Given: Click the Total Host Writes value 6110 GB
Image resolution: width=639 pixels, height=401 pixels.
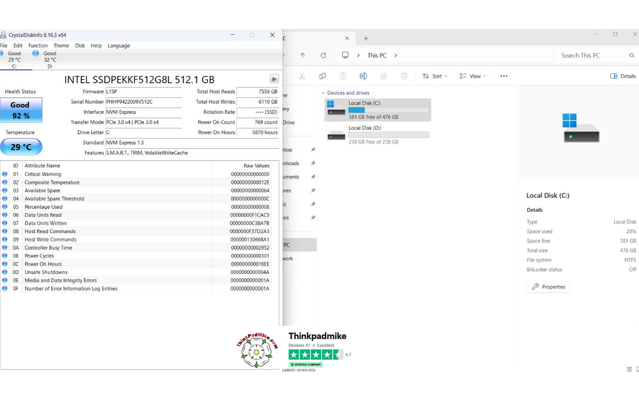Looking at the screenshot, I should pyautogui.click(x=258, y=102).
